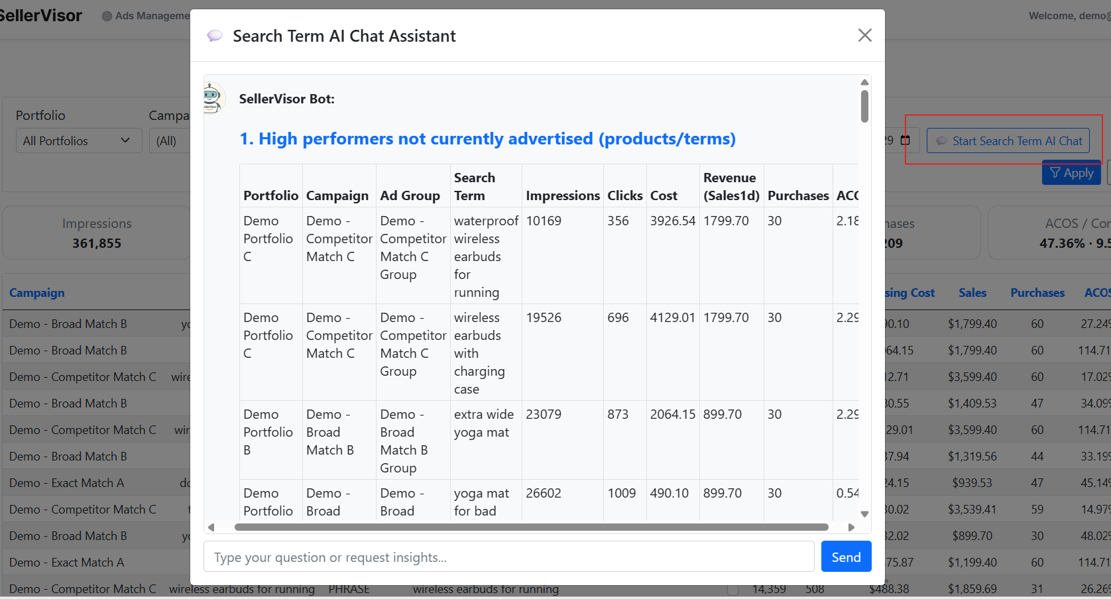Viewport: 1111px width, 599px height.
Task: Click the scroll up arrow in chat panel
Action: click(864, 82)
